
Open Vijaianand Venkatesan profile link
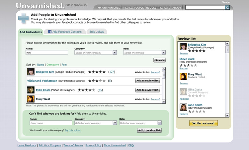(42, 81)
